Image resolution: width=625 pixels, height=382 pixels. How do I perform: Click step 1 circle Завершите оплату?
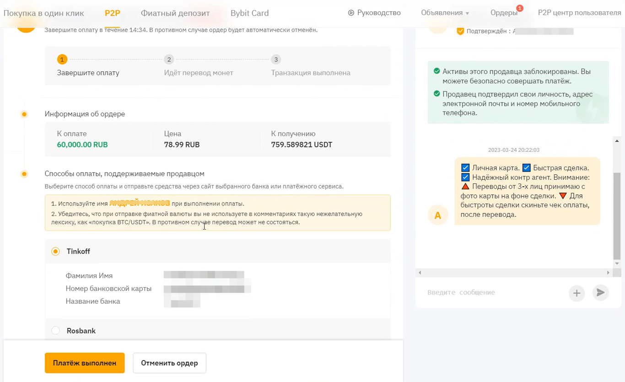(62, 59)
